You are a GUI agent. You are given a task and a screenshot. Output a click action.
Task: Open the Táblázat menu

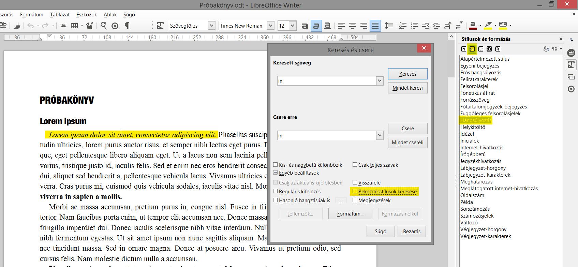[x=60, y=15]
